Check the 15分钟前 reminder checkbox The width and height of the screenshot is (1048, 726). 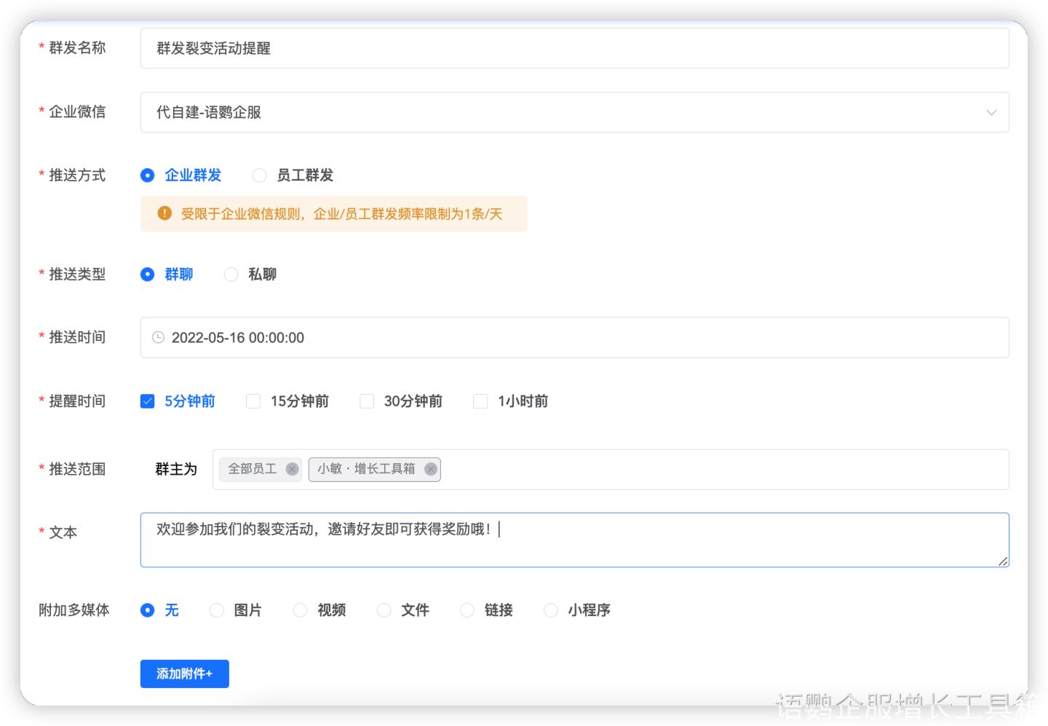(253, 401)
